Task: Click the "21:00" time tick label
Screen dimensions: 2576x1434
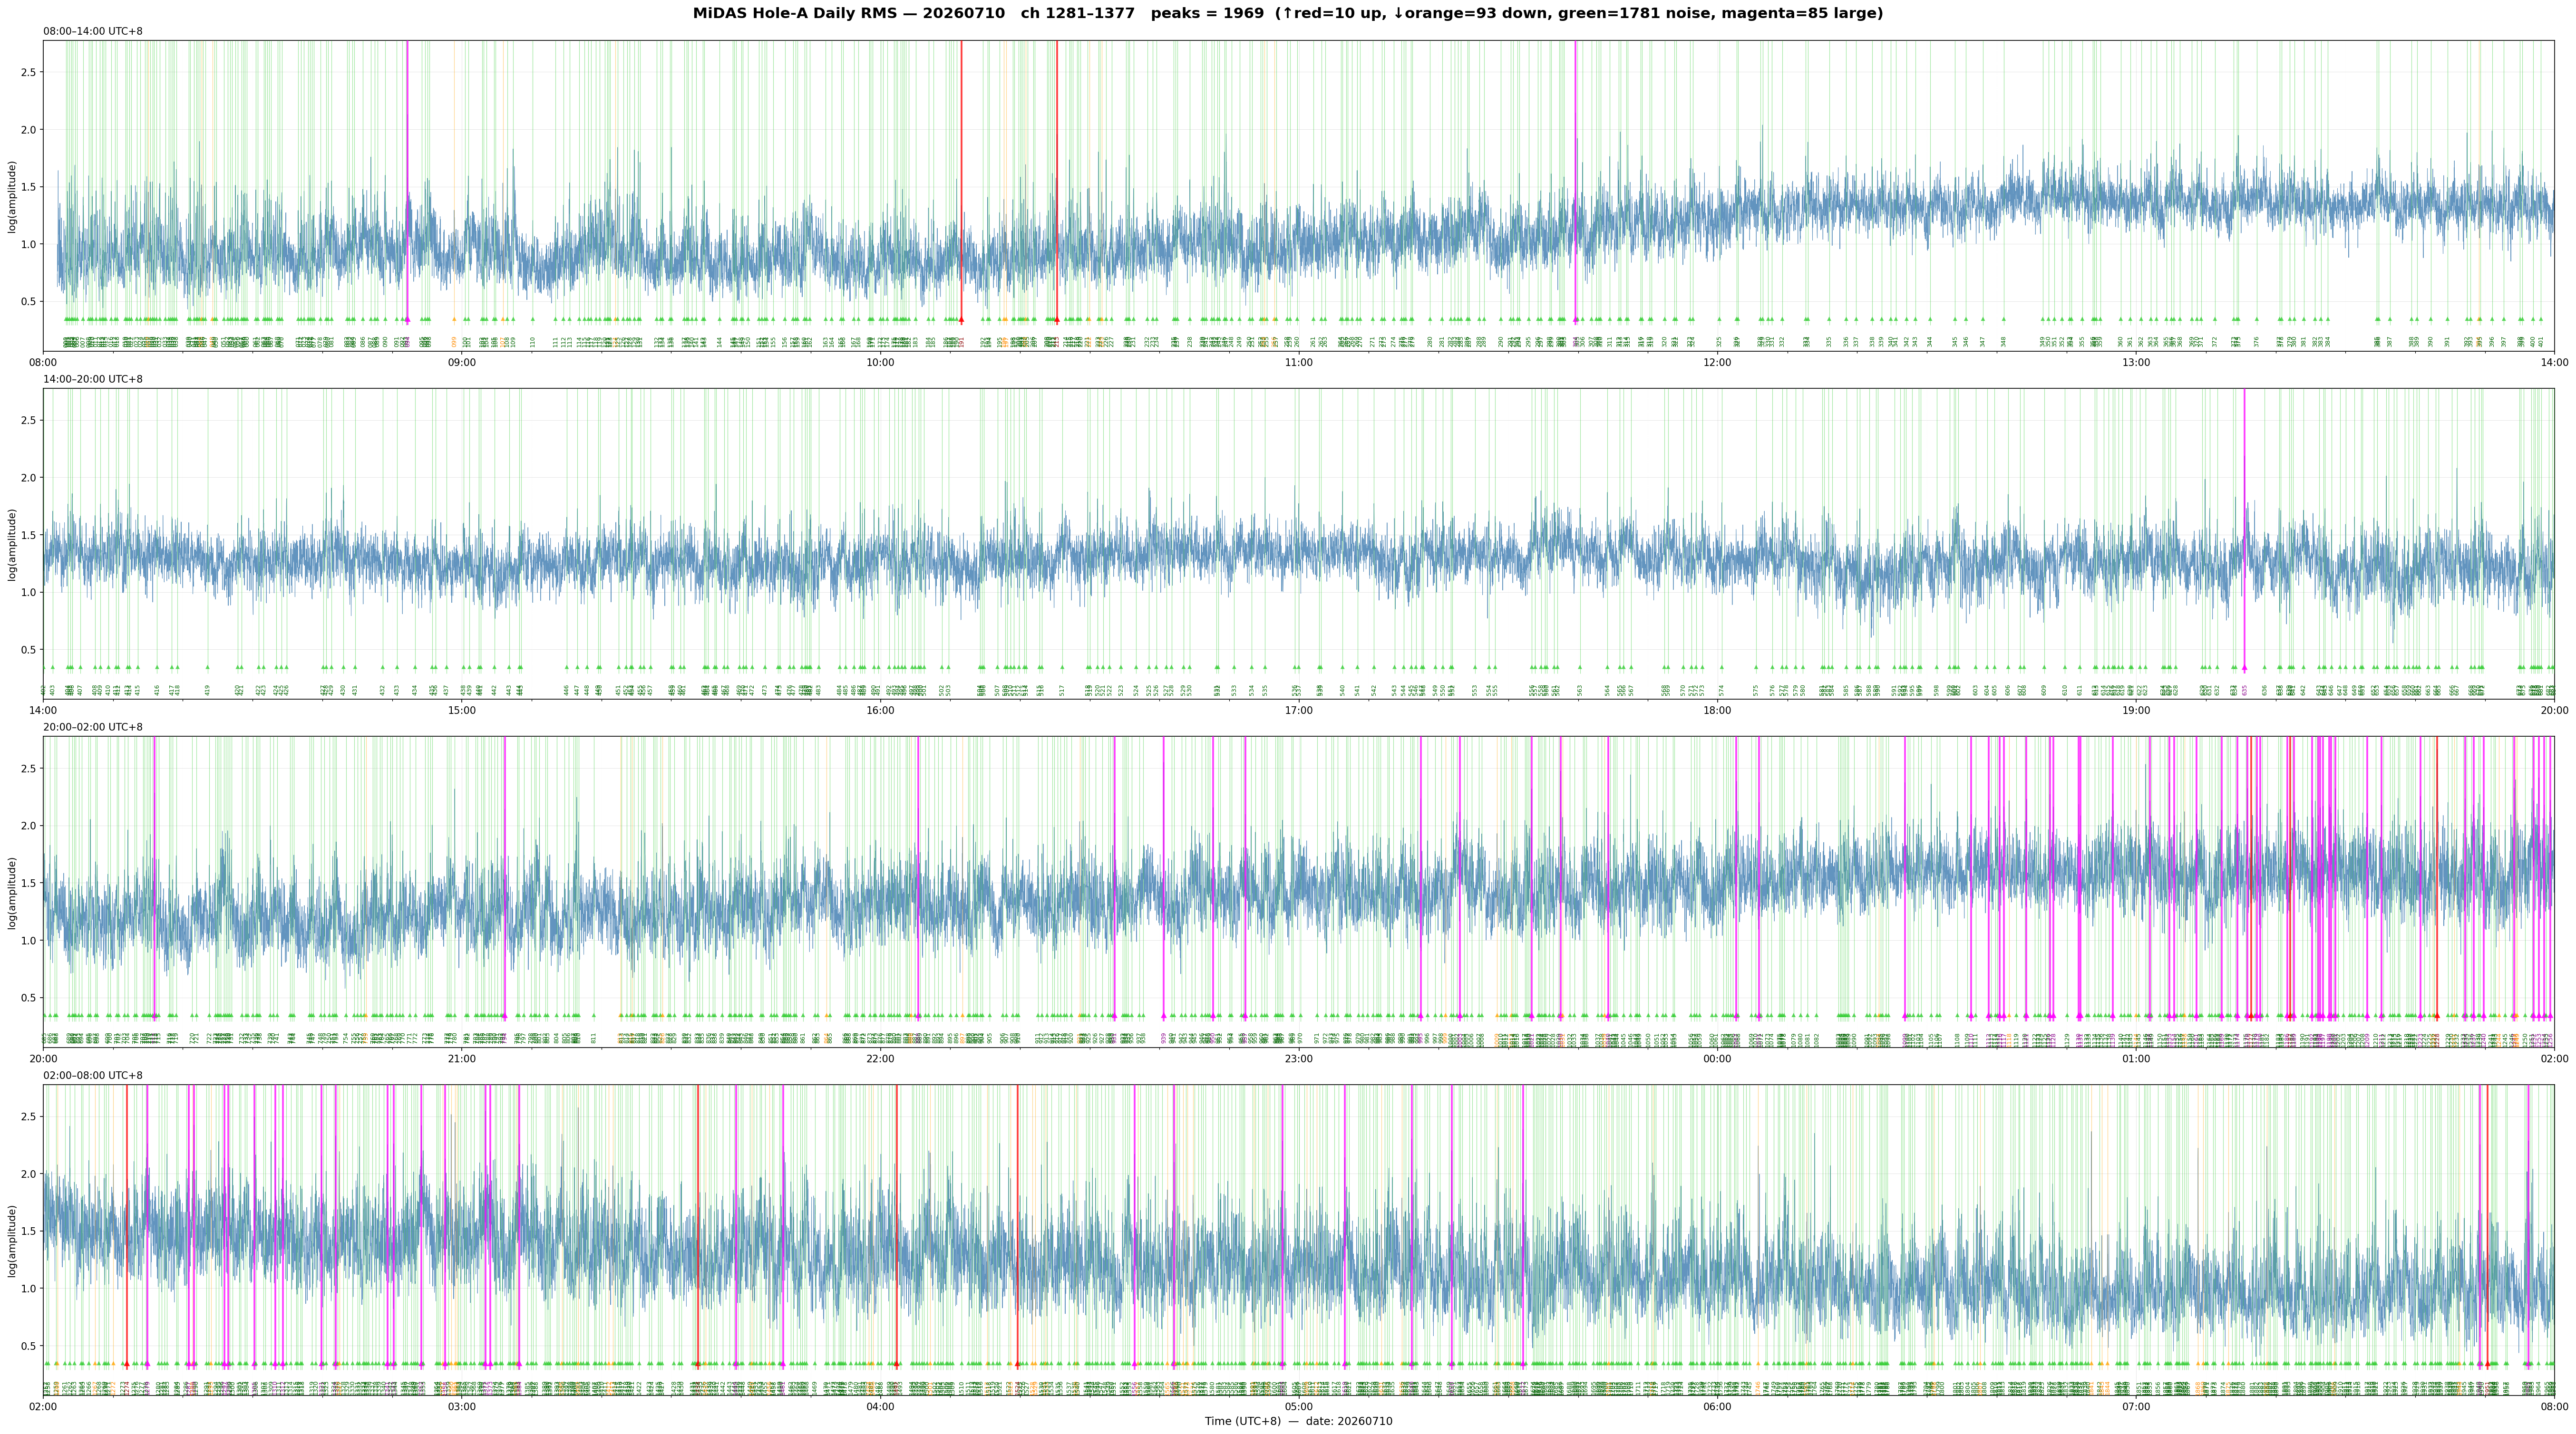Action: 462,1058
